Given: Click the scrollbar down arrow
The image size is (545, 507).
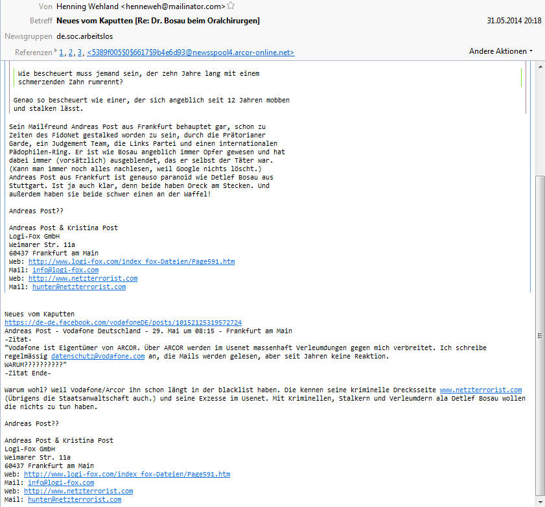Looking at the screenshot, I should [540, 502].
